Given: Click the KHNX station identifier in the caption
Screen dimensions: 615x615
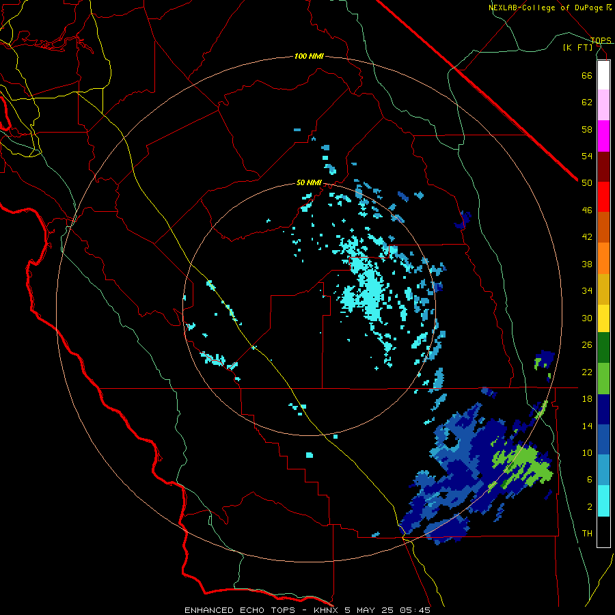Looking at the screenshot, I should 327,610.
